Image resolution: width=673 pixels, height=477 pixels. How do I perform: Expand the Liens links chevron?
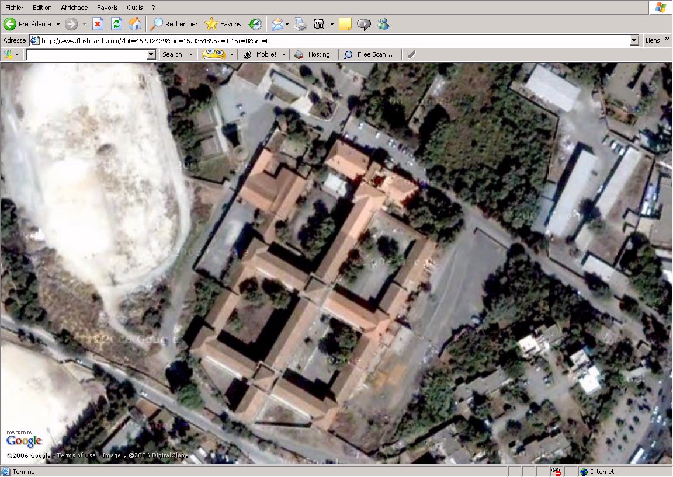click(x=667, y=39)
